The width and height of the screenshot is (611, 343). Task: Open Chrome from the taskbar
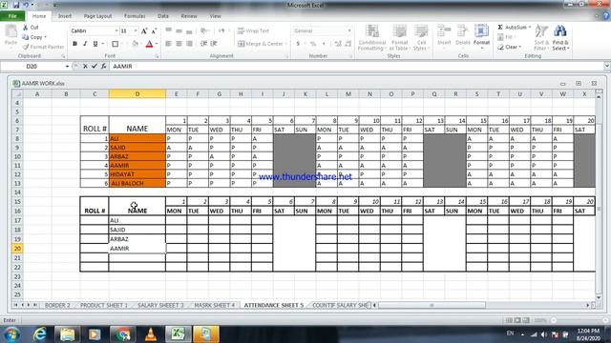click(x=122, y=334)
